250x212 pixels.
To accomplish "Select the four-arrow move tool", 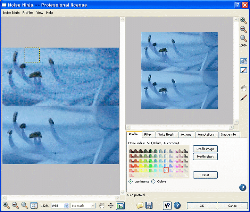I will point(111,205).
